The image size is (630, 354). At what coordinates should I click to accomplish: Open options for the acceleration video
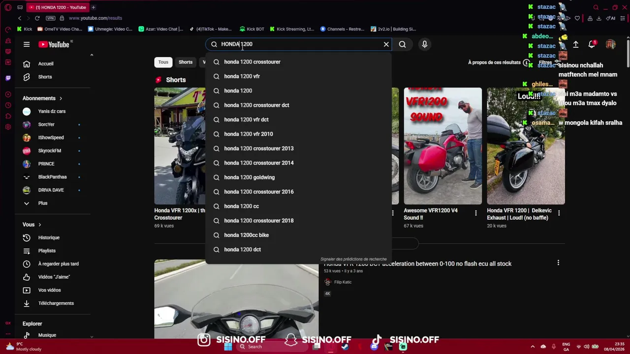(x=558, y=263)
